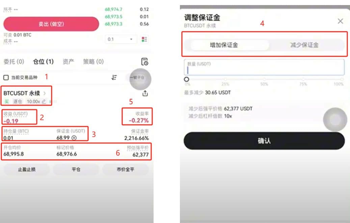The width and height of the screenshot is (350, 223).
Task: Click the share position icon
Action: (x=145, y=93)
